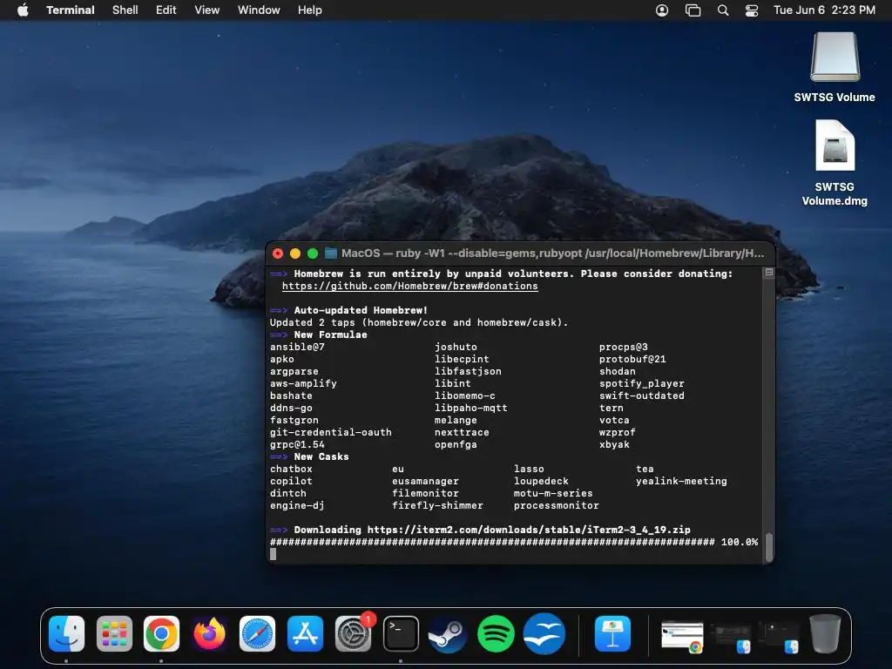Open the Window menu
This screenshot has width=892, height=669.
[x=259, y=10]
